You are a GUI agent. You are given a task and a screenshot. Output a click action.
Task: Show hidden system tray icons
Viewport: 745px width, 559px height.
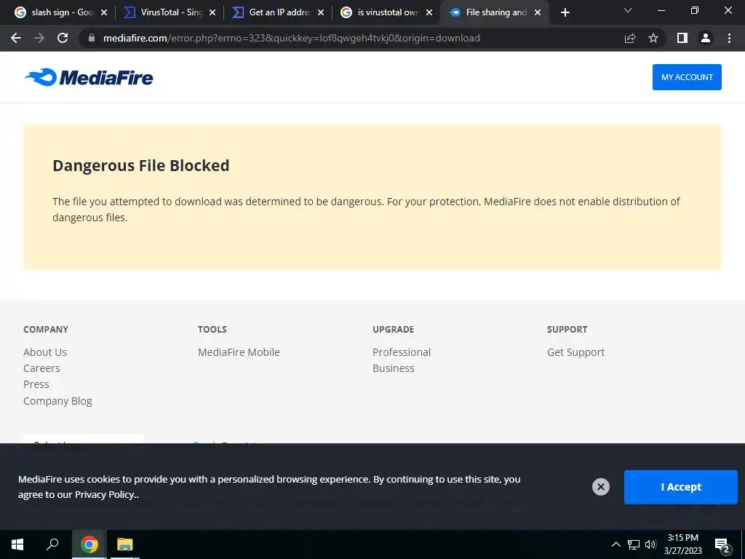[615, 544]
